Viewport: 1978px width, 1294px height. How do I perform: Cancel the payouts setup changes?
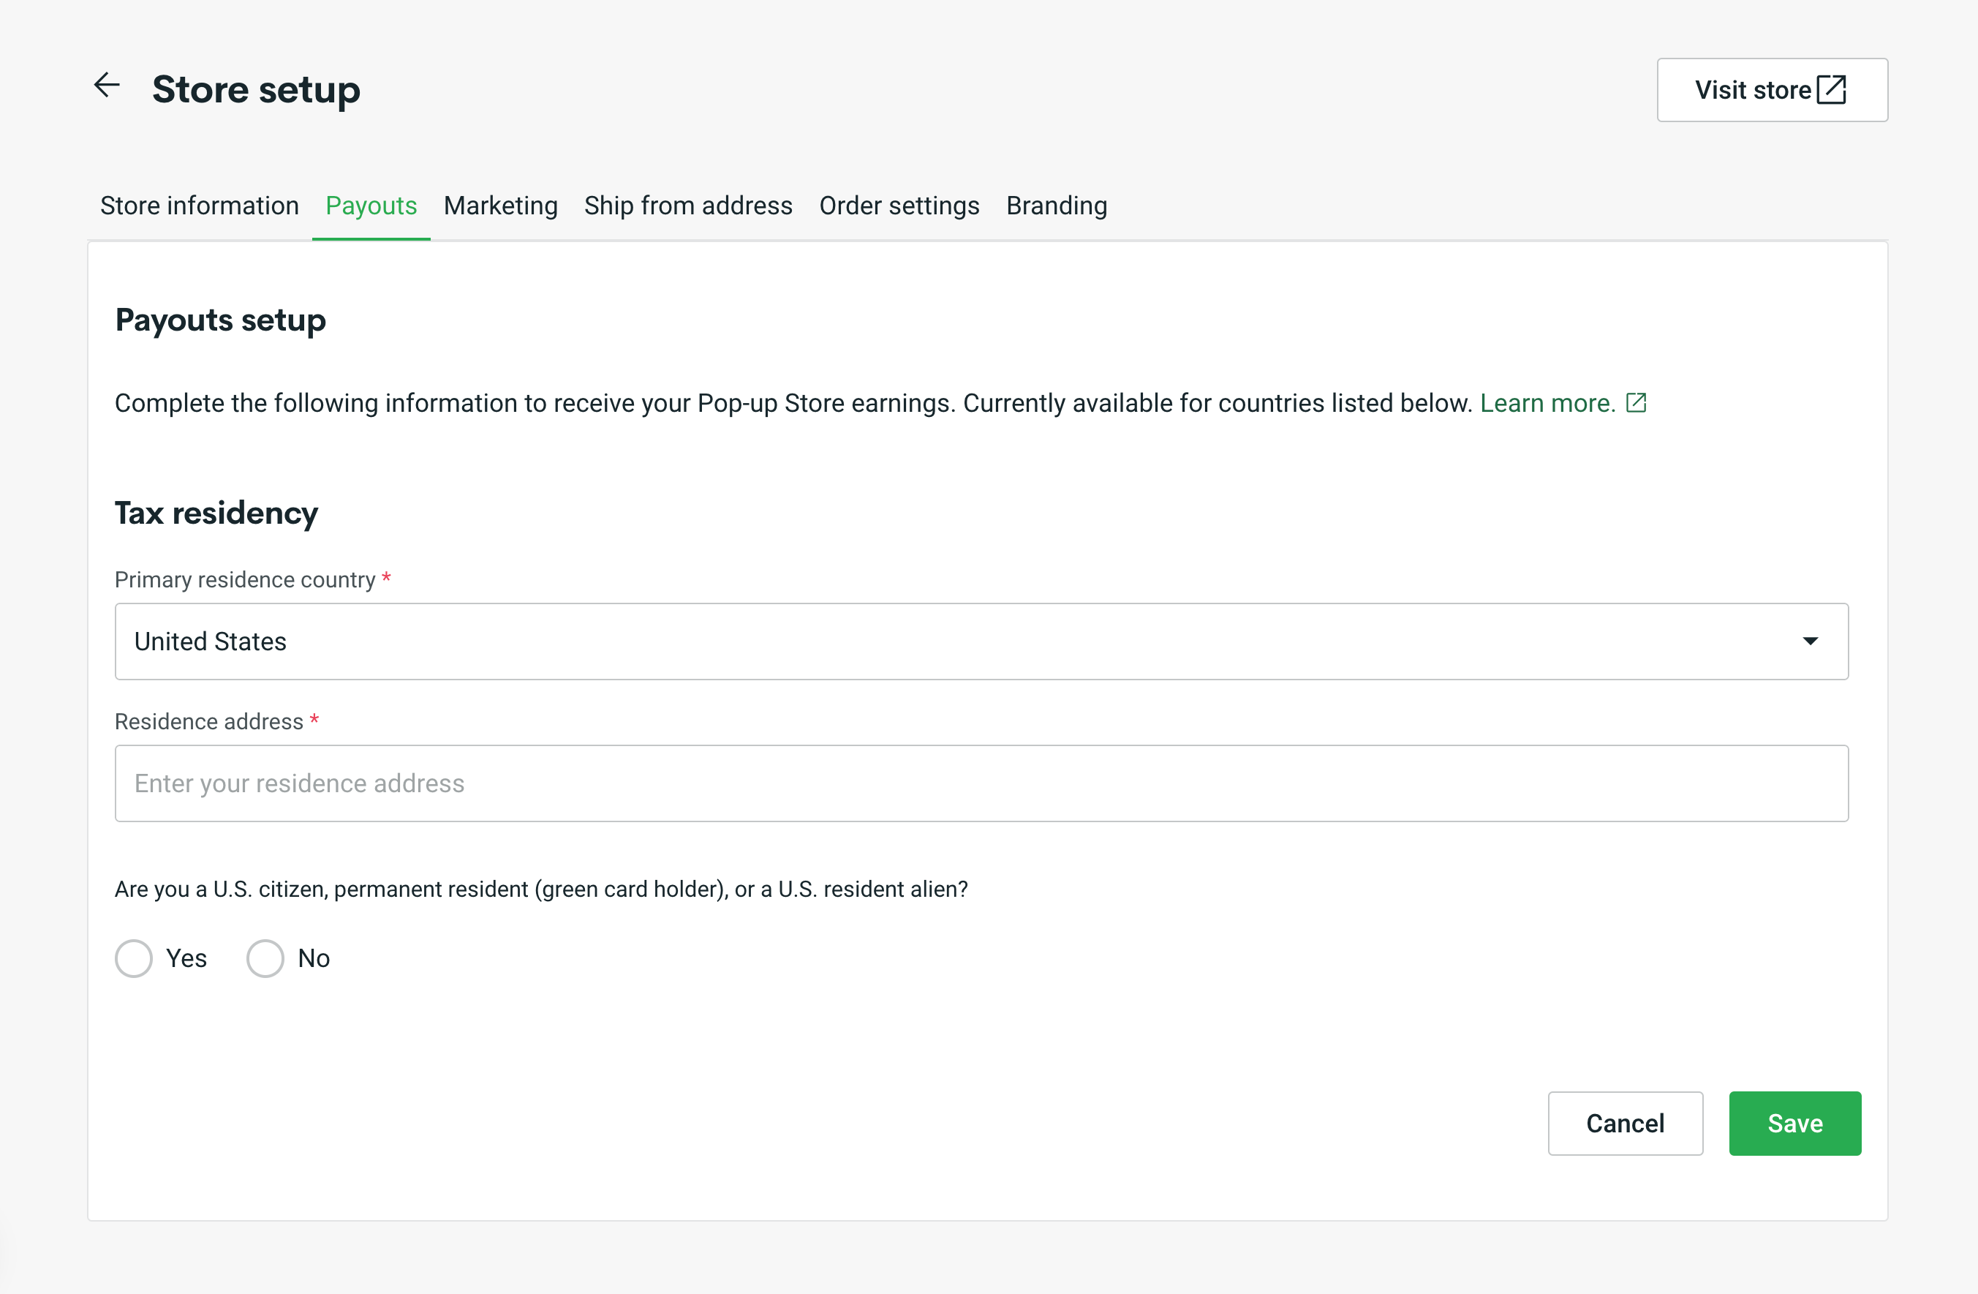pyautogui.click(x=1625, y=1124)
